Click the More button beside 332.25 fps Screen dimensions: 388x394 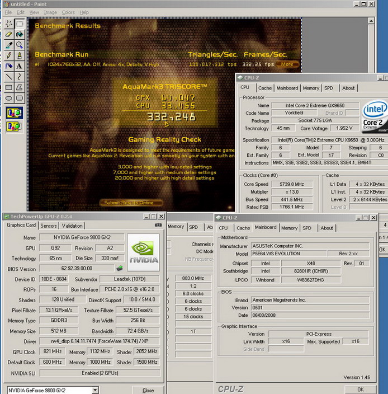click(287, 64)
